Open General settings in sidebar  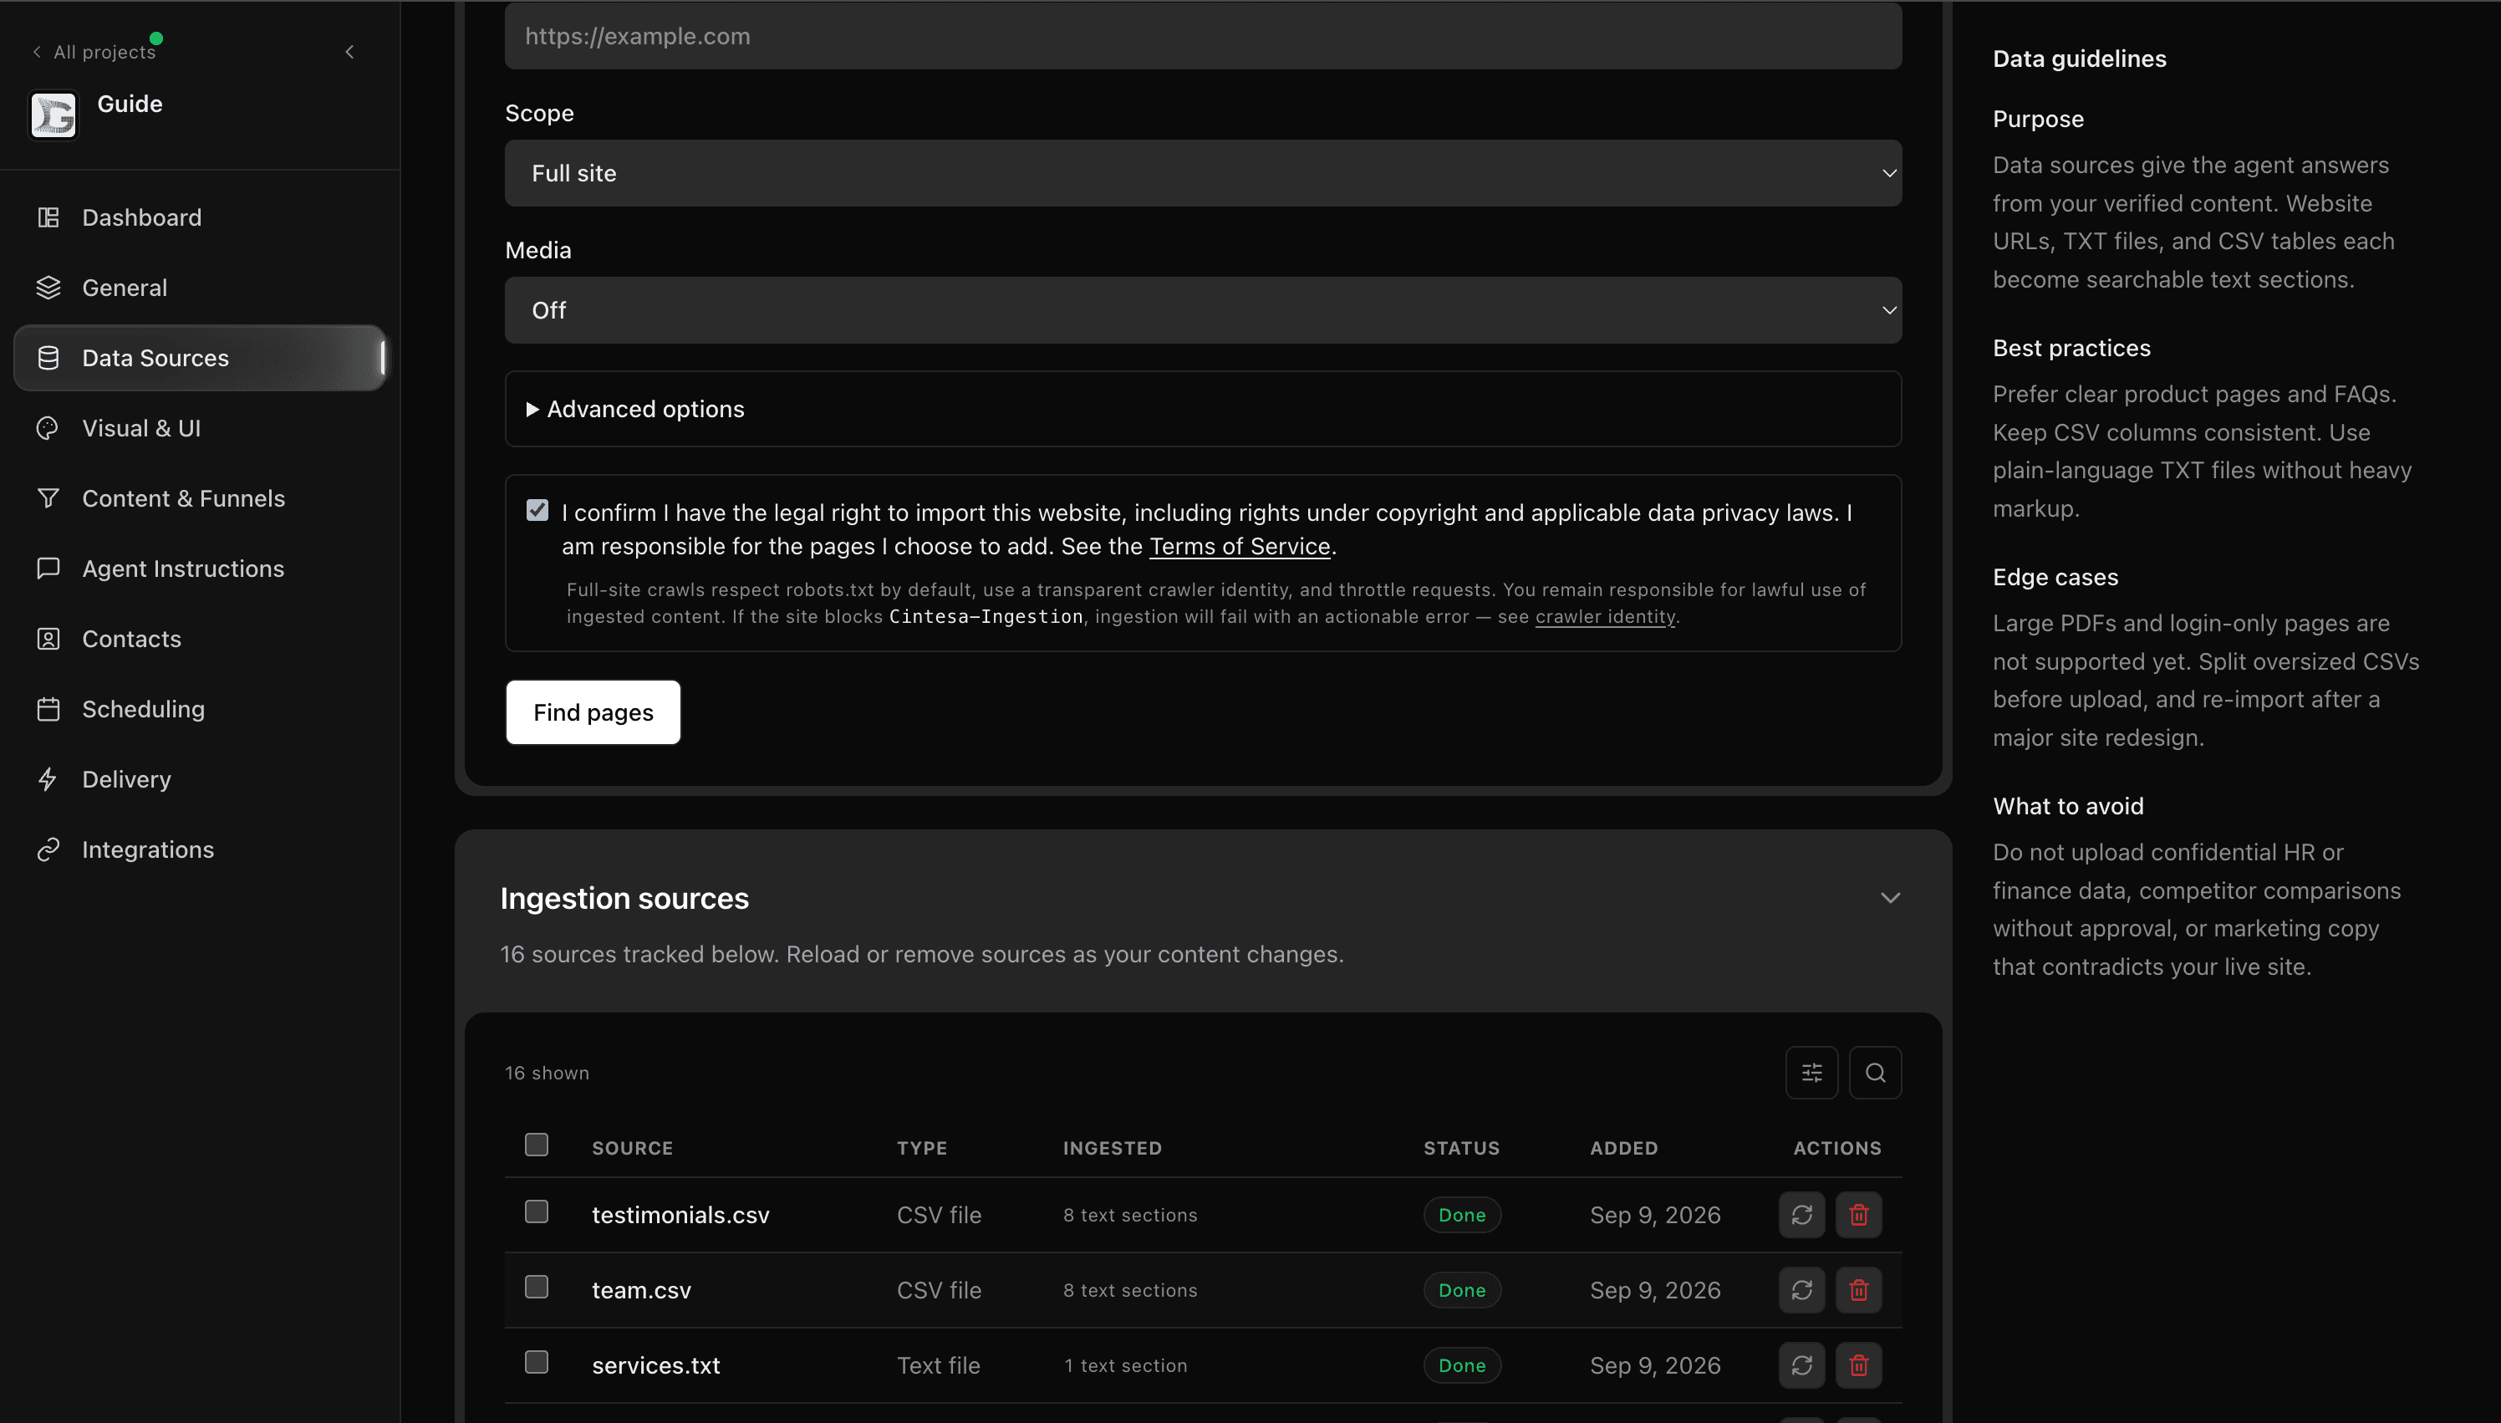point(201,288)
